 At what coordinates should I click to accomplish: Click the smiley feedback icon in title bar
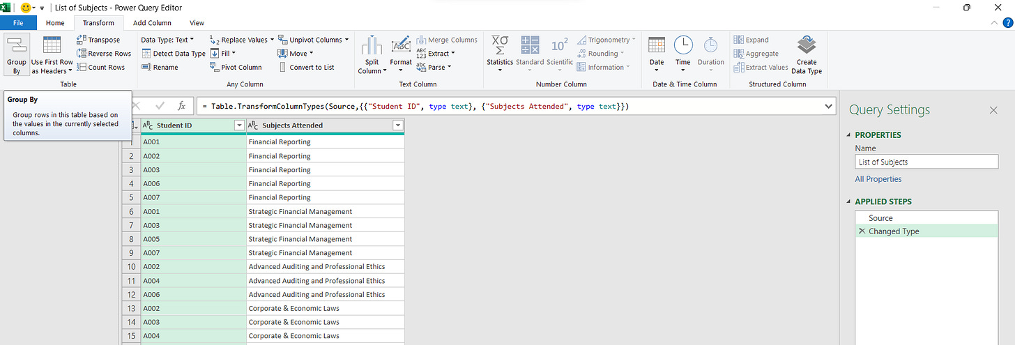click(x=26, y=8)
